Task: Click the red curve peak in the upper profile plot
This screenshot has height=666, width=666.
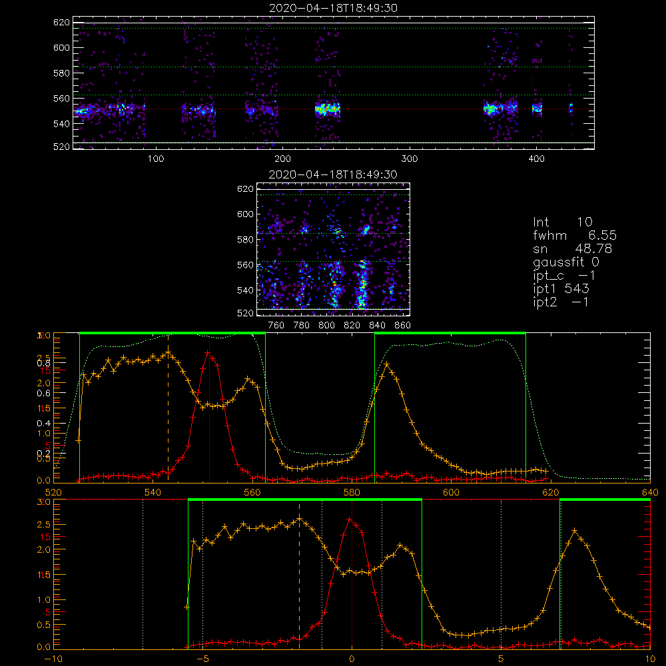Action: pos(207,352)
